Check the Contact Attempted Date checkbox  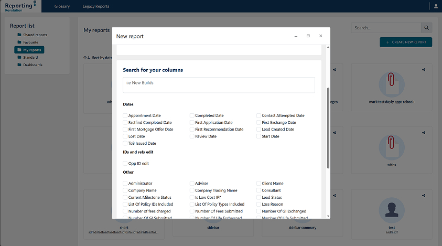[x=258, y=115]
